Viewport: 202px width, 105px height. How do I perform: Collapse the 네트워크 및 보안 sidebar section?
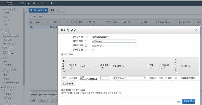point(2,87)
